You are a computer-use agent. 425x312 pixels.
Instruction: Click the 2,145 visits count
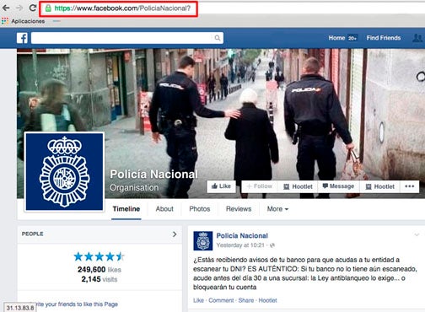point(100,279)
